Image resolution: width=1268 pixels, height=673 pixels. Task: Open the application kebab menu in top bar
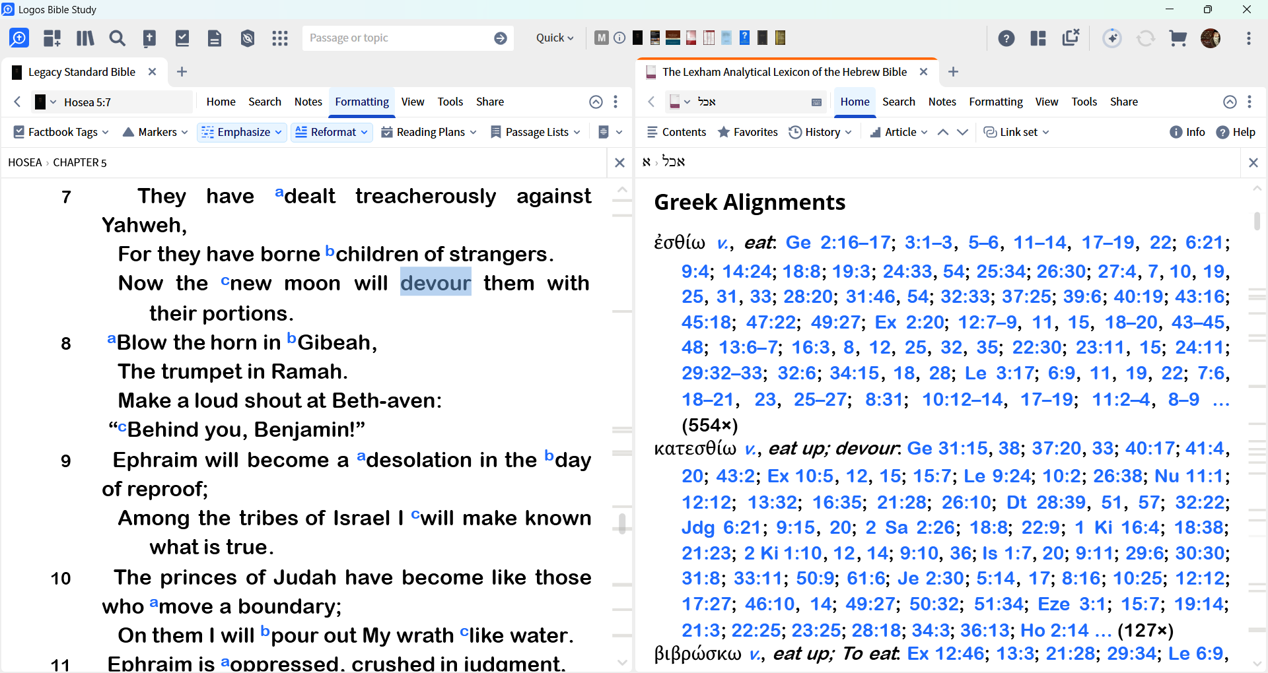[1249, 38]
